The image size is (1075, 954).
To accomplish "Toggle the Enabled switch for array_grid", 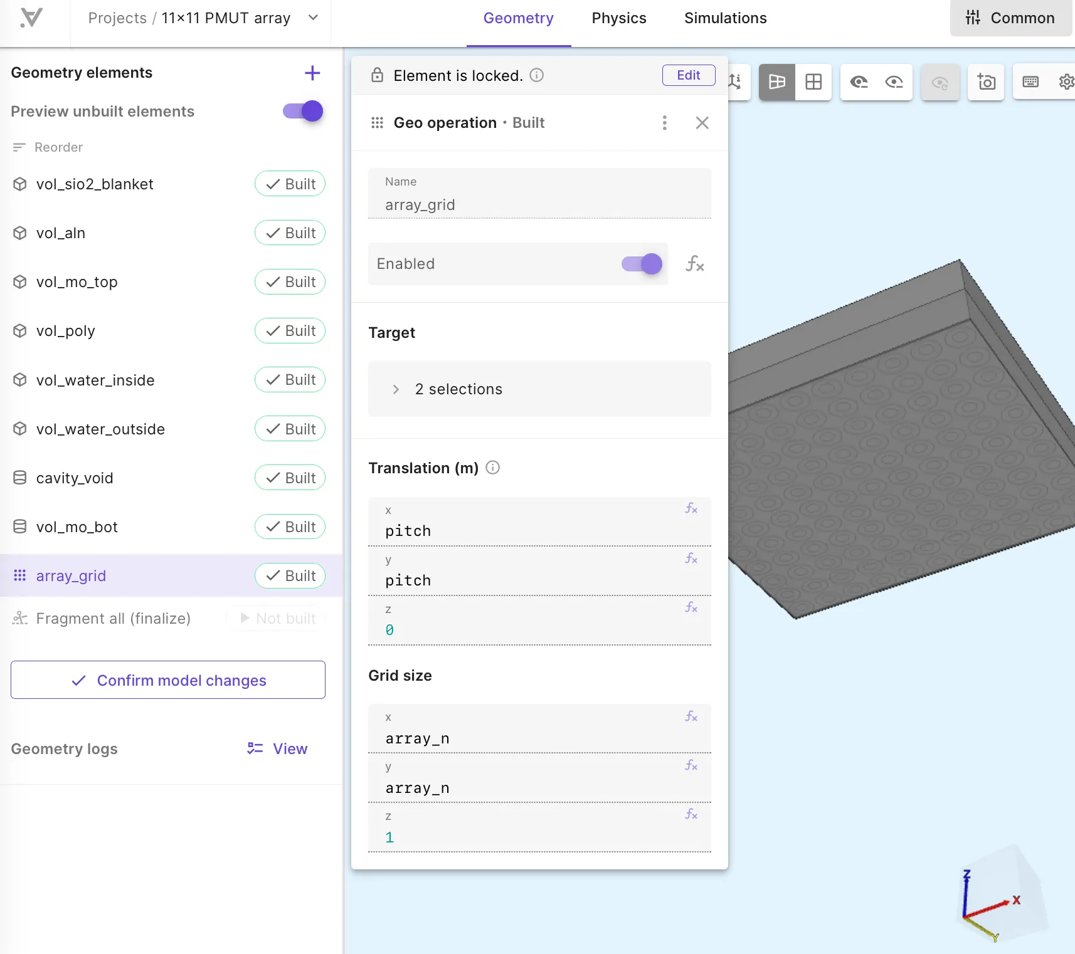I will 642,264.
